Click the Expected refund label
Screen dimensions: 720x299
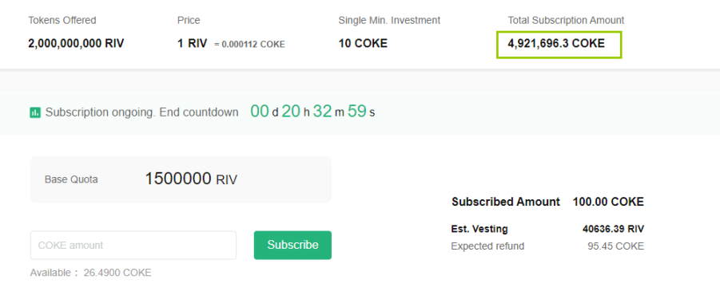(487, 246)
